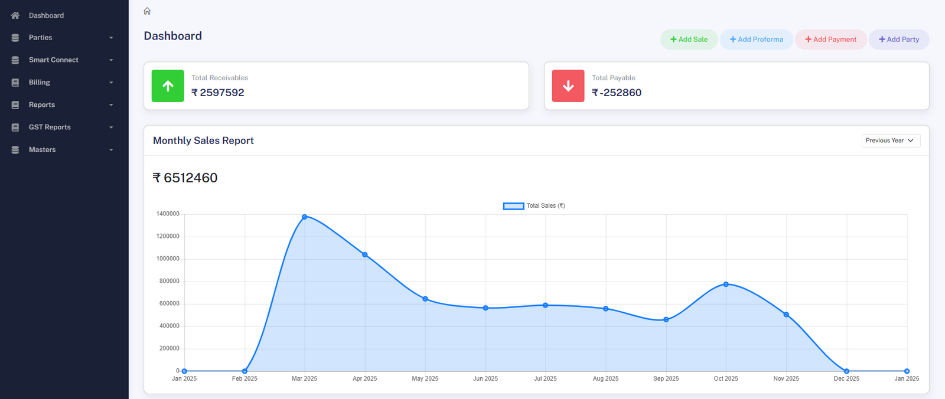The width and height of the screenshot is (945, 399).
Task: Click the Nov 2025 chart data point
Action: tap(786, 315)
